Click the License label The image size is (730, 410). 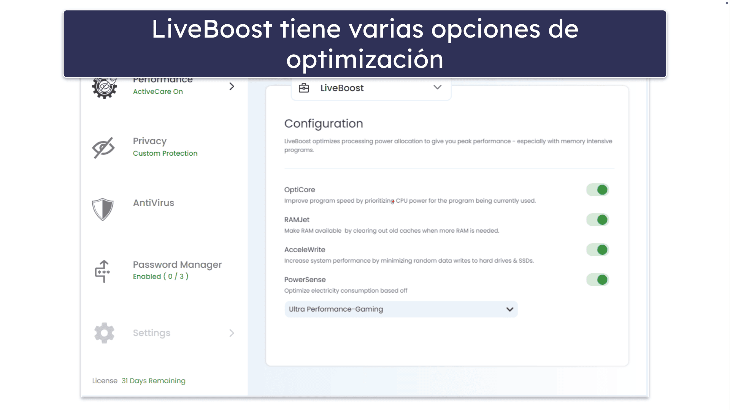click(105, 381)
